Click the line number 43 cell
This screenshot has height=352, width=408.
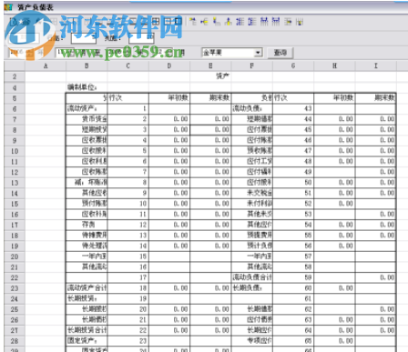click(x=293, y=108)
